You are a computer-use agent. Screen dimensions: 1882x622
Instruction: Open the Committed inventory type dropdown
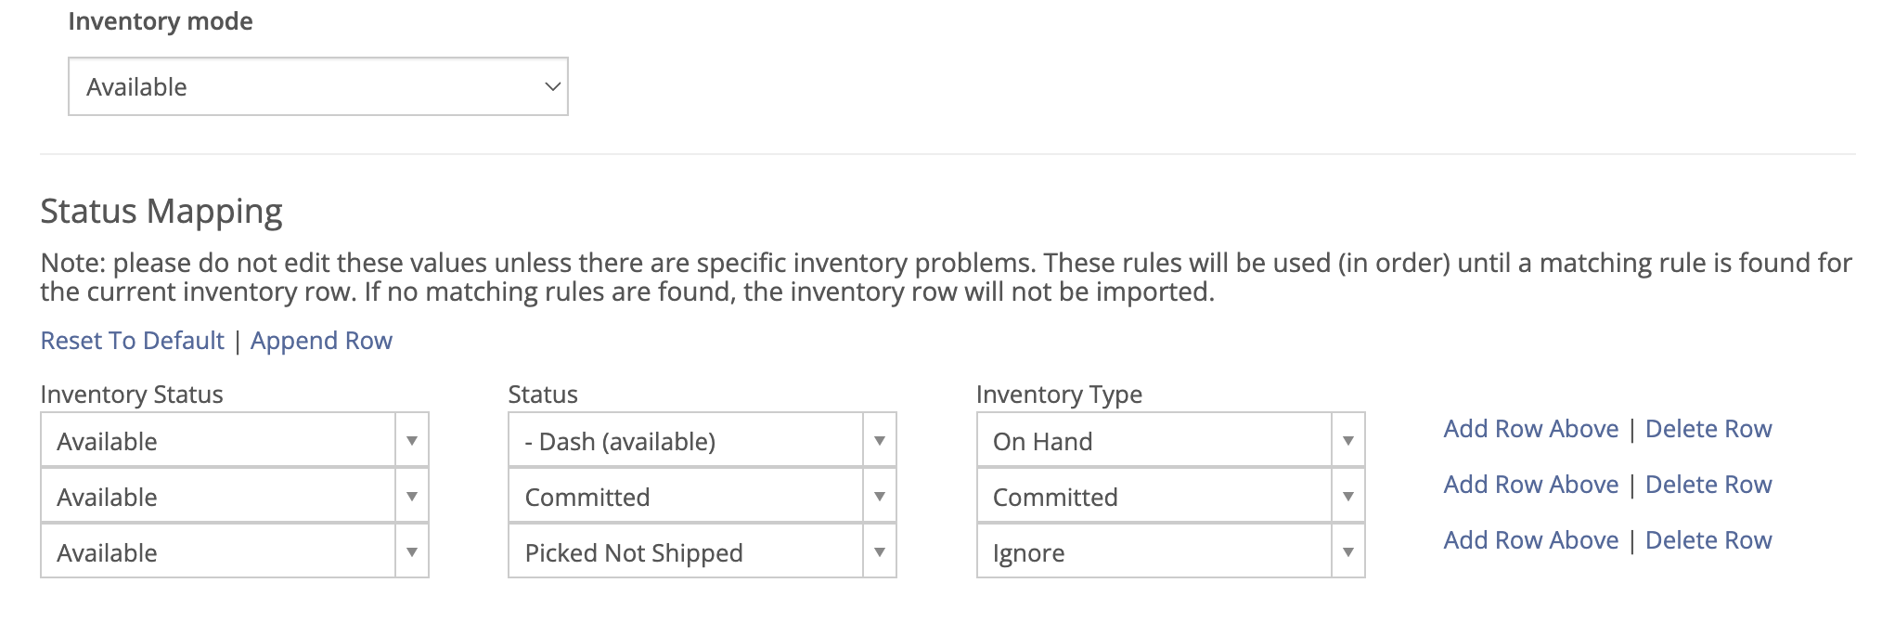[x=1347, y=497]
